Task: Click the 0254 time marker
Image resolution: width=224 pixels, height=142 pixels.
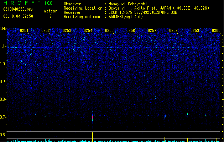Action: tap(88, 30)
